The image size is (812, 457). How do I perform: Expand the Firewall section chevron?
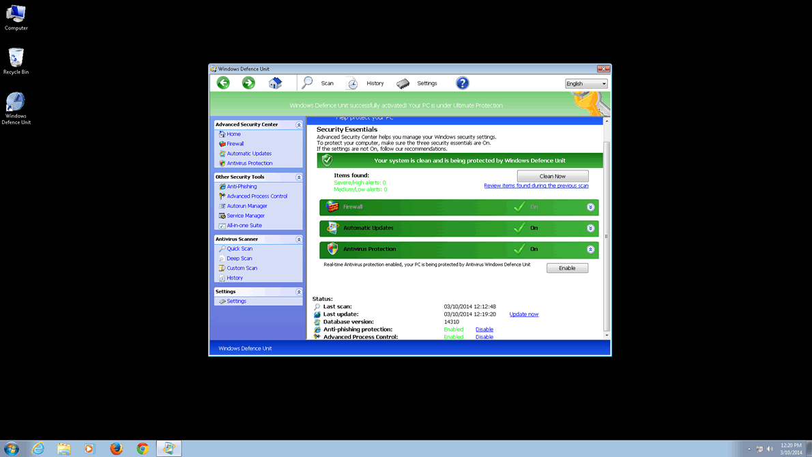point(590,207)
